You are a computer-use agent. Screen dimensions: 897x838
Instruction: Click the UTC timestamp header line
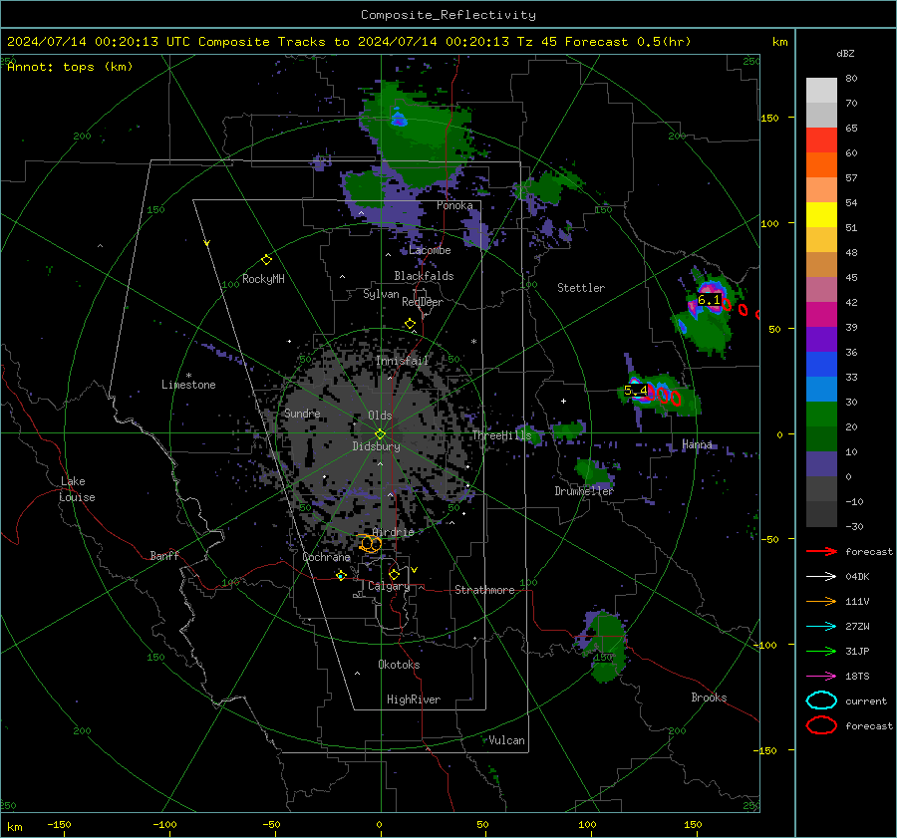[349, 42]
